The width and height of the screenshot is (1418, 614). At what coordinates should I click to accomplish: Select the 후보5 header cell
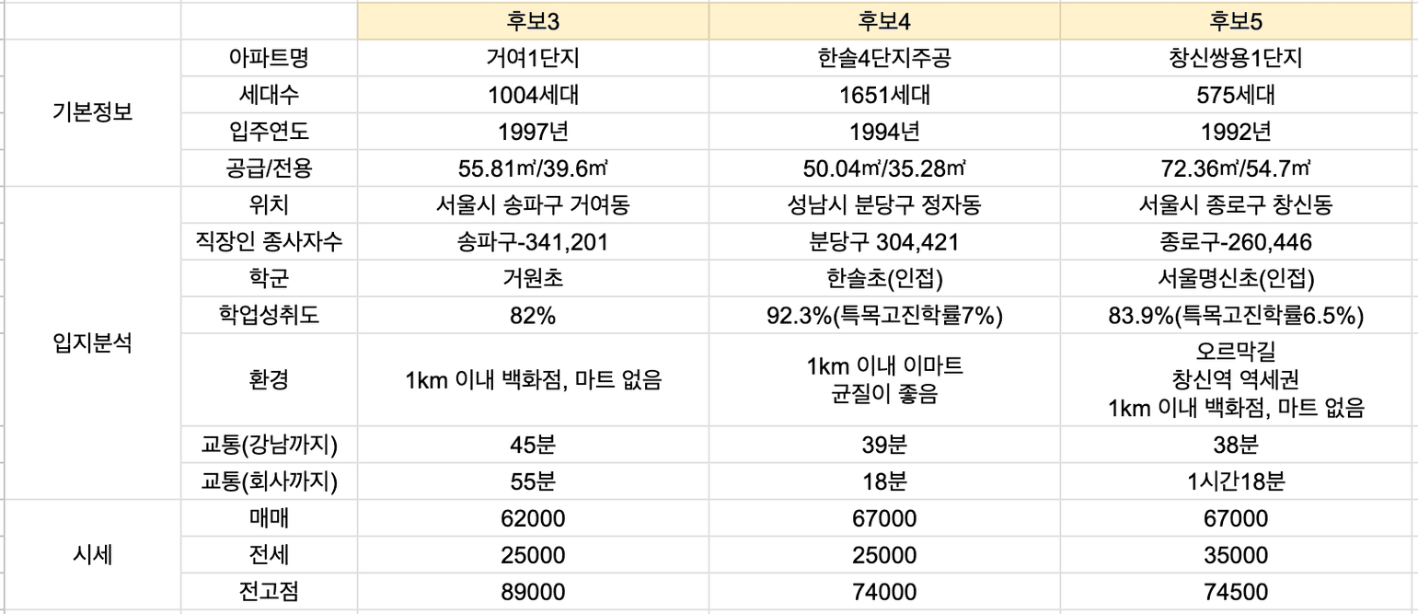coord(1236,20)
